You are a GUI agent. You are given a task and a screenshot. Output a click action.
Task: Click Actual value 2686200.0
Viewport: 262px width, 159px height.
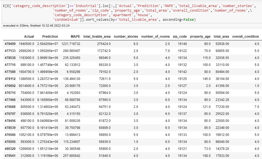point(26,51)
